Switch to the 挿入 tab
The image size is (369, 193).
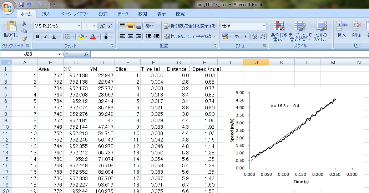coord(46,14)
